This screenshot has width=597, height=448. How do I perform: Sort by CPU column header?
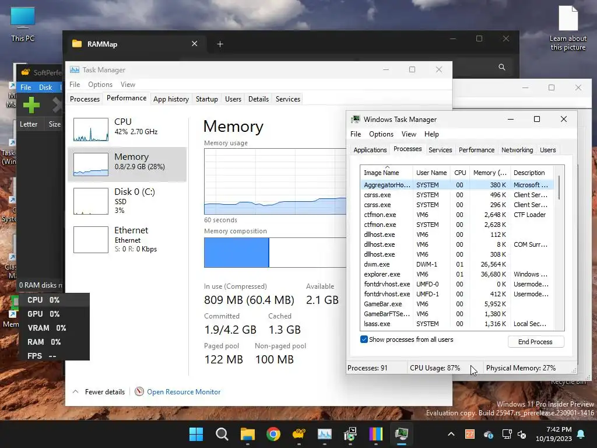460,173
